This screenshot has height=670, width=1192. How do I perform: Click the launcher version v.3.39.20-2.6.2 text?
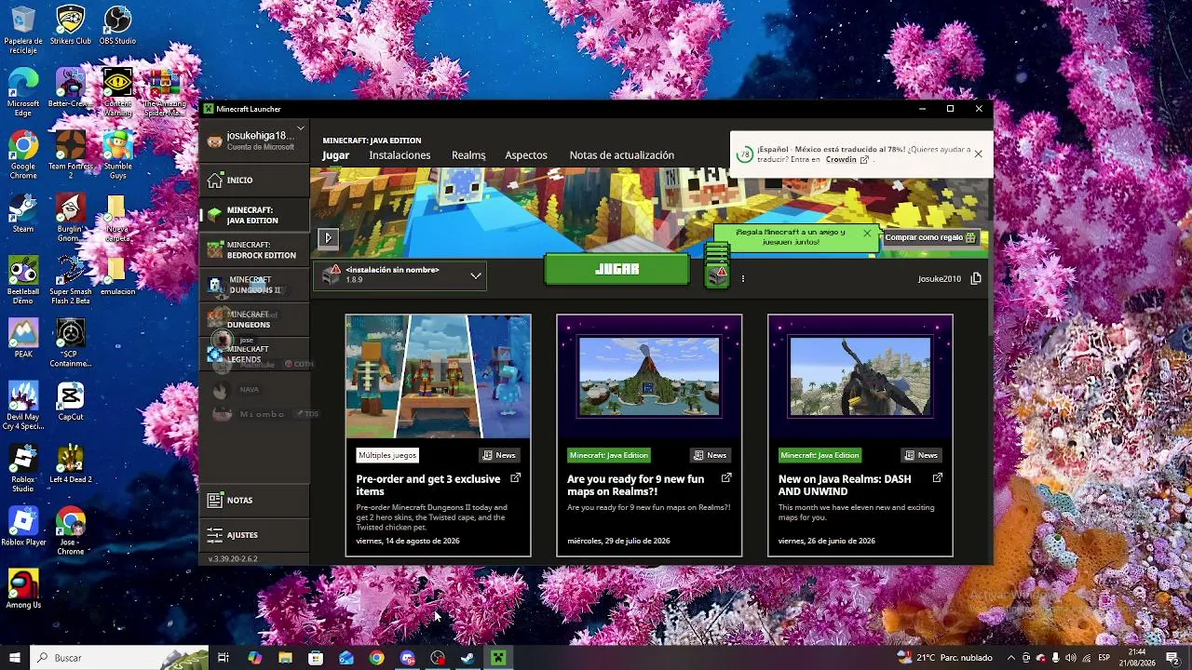(x=233, y=559)
